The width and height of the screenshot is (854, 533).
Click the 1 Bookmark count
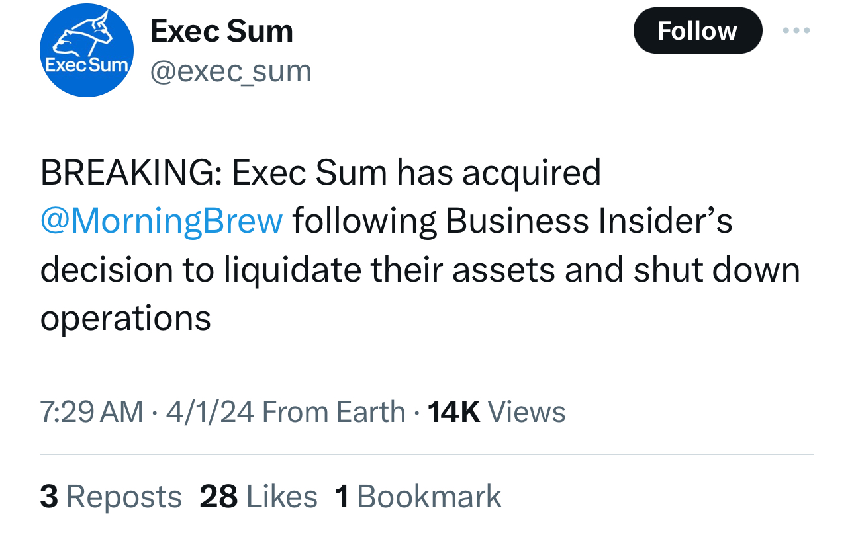[x=418, y=497]
